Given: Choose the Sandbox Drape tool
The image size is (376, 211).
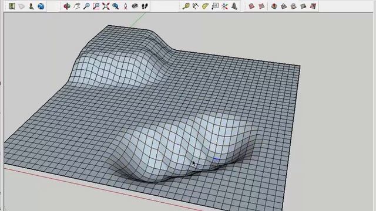Looking at the screenshot, I should point(294,6).
